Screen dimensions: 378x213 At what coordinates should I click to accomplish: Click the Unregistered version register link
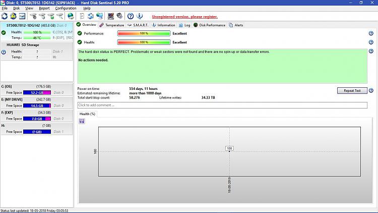(184, 17)
